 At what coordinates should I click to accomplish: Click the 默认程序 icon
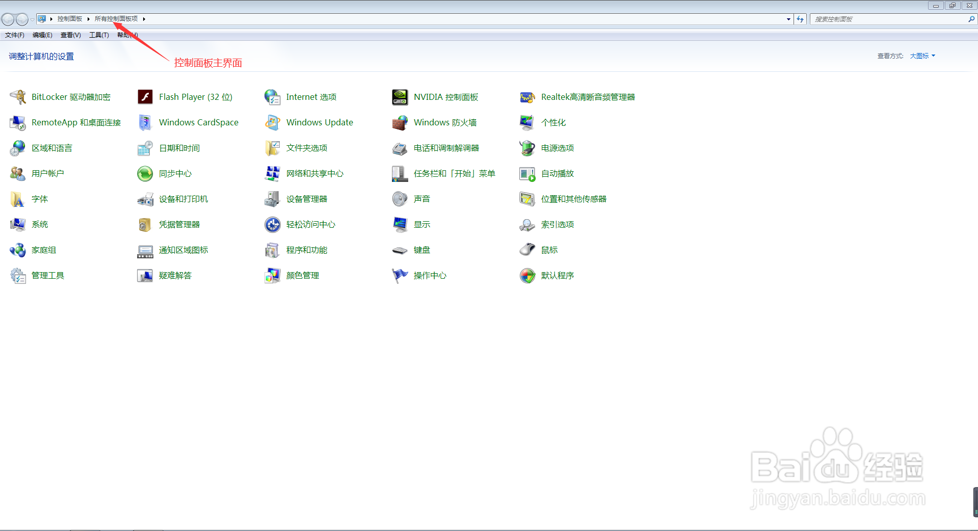(x=527, y=275)
